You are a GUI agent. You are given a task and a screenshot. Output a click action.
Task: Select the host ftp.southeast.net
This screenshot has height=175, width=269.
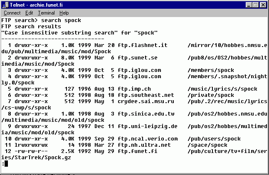[x=146, y=95]
